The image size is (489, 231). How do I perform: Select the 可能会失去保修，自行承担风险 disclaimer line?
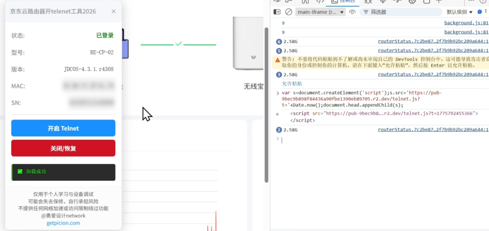click(64, 201)
